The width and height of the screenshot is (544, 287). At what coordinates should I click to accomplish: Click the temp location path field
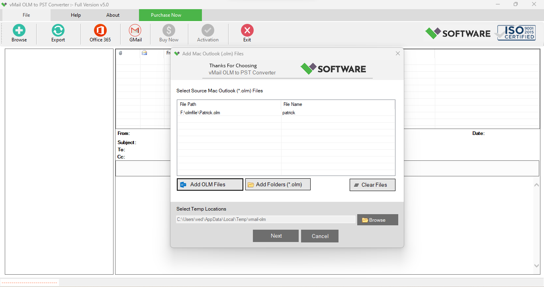click(266, 219)
